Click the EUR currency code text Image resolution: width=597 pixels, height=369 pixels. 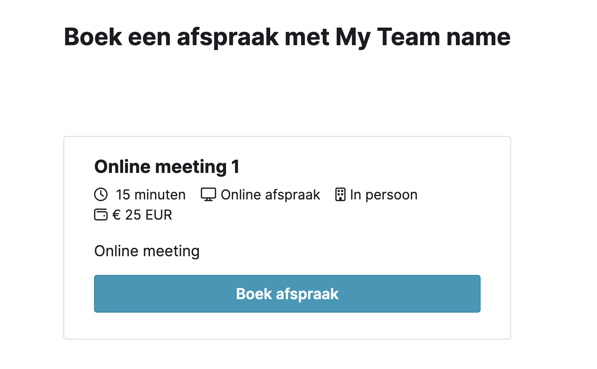159,215
